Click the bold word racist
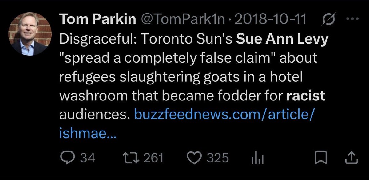This screenshot has width=369, height=180. [306, 96]
